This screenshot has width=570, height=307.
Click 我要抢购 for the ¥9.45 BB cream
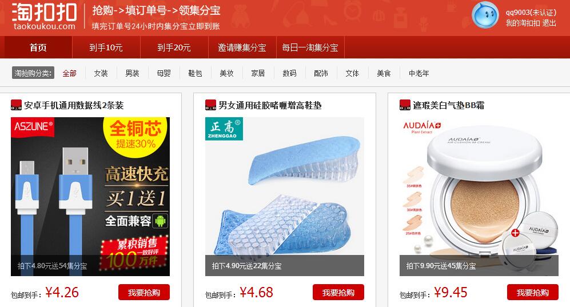[533, 293]
